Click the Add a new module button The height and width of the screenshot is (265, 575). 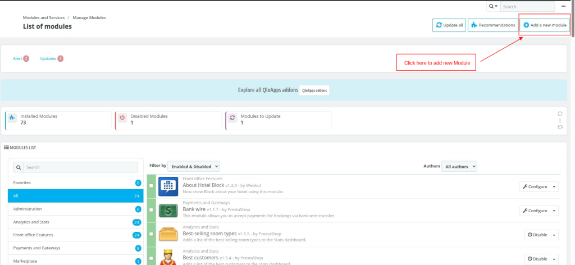(545, 25)
